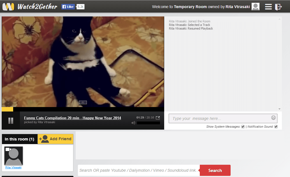Image resolution: width=290 pixels, height=177 pixels.
Task: Open the hamburger menu
Action: 268,7
